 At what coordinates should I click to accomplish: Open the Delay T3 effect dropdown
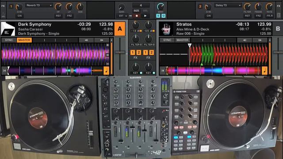[x=228, y=5]
